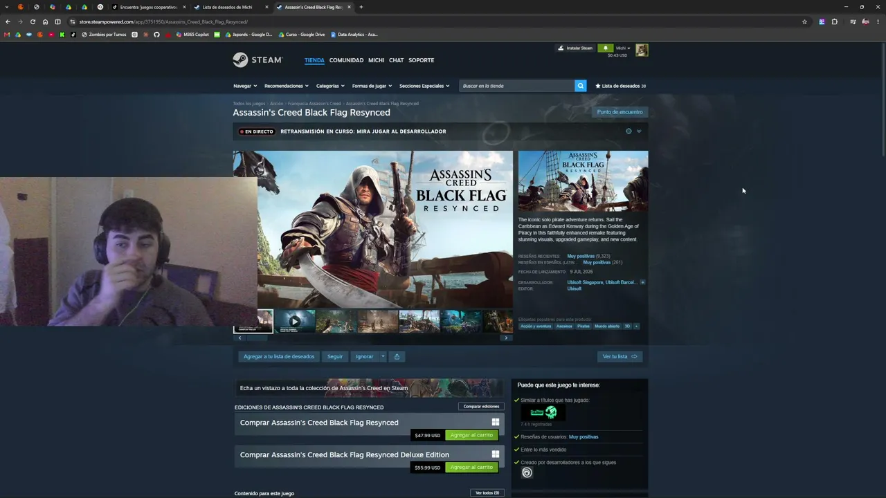Share this game using the share icon
This screenshot has height=498, width=886.
tap(397, 357)
